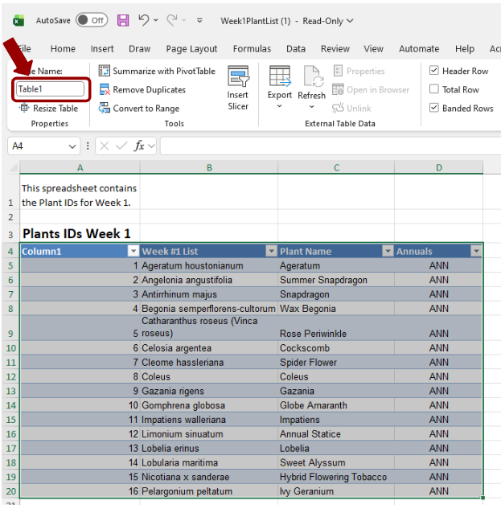Image resolution: width=501 pixels, height=505 pixels.
Task: Click the cell 'Spider Flower'
Action: 336,363
